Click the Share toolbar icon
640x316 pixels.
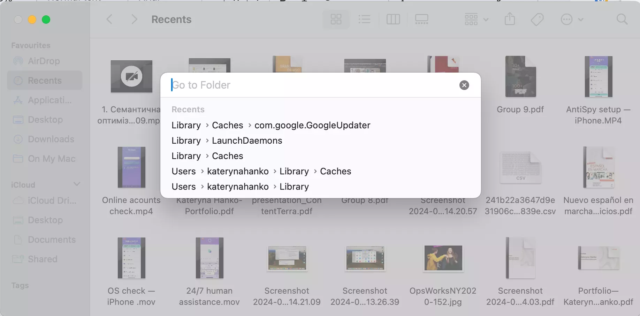510,19
